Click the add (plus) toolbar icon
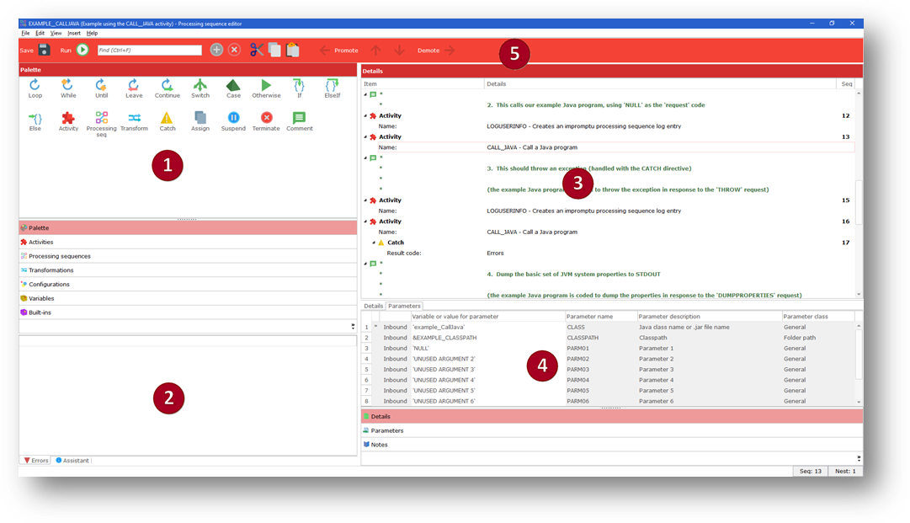The height and width of the screenshot is (523, 910). [x=216, y=50]
